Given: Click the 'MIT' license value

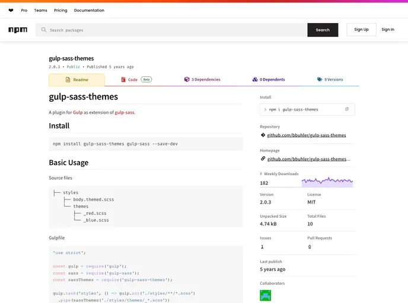Looking at the screenshot, I should [x=311, y=202].
